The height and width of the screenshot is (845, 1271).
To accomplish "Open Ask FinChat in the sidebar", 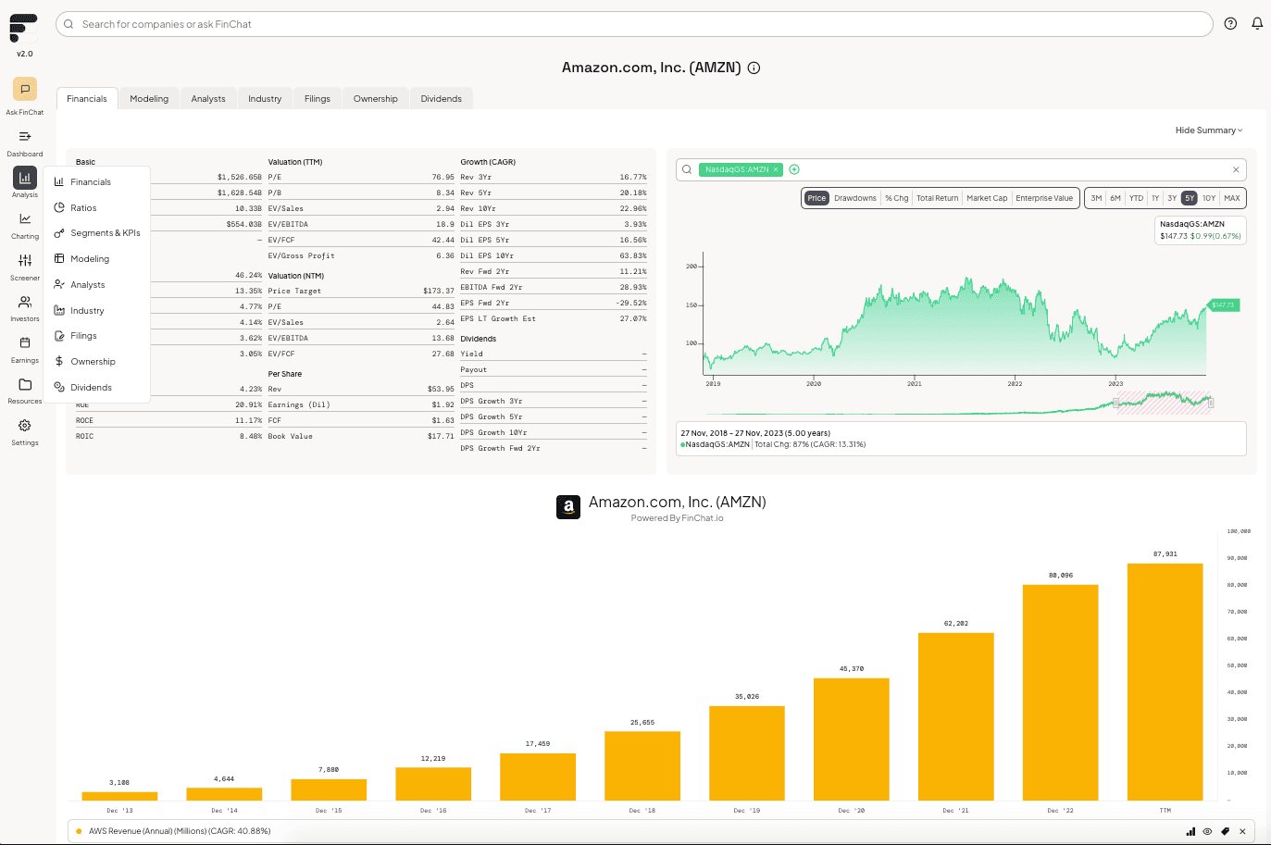I will tap(25, 89).
